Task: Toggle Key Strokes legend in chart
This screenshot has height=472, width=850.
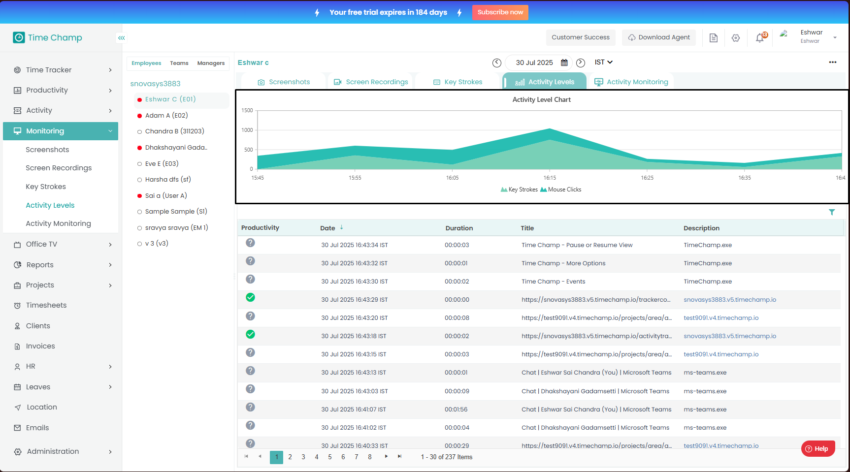Action: pos(519,189)
